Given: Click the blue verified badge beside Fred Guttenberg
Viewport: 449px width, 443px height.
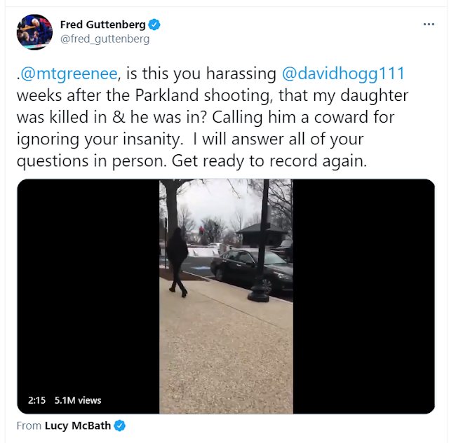Looking at the screenshot, I should tap(154, 25).
